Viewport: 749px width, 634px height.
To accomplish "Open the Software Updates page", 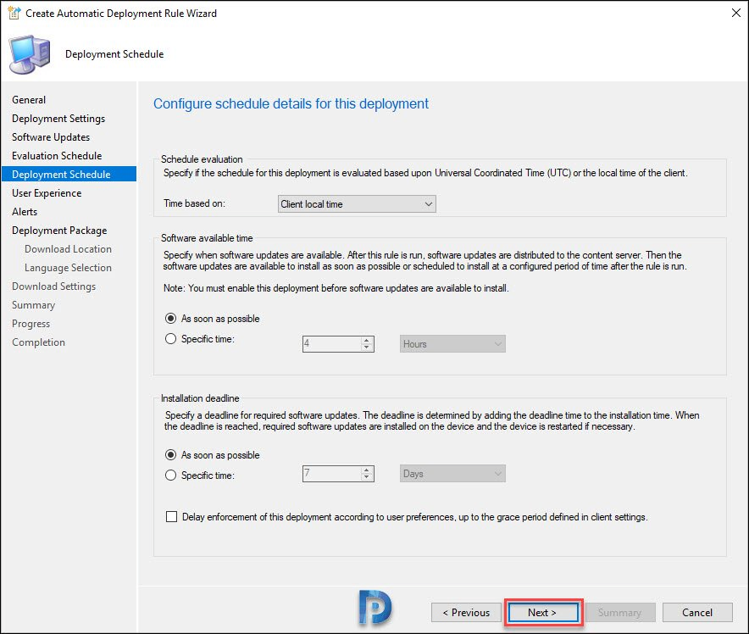I will [x=51, y=137].
